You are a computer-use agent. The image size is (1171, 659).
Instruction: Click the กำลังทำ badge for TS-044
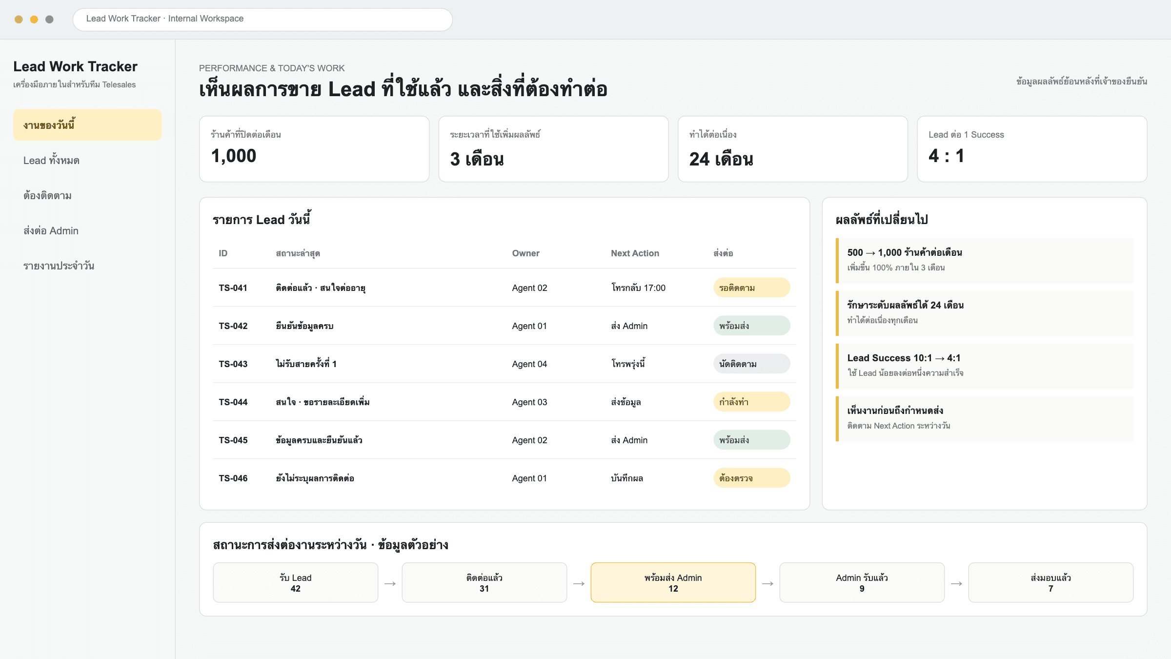[x=751, y=402]
